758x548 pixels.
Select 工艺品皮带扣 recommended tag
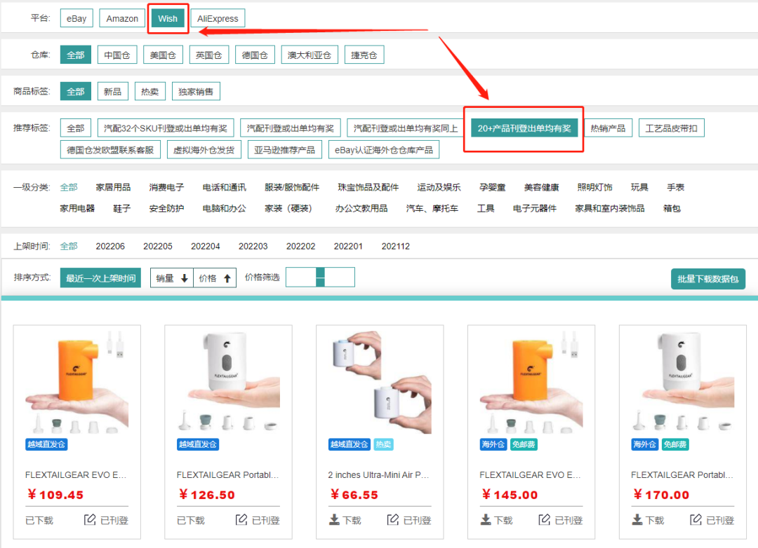(x=672, y=128)
